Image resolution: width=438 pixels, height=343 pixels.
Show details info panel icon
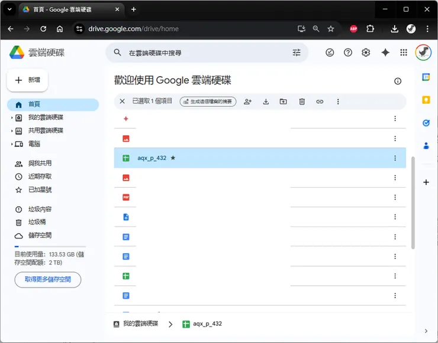click(x=398, y=81)
